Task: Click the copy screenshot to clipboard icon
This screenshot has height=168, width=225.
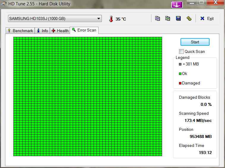Action: tap(168, 18)
